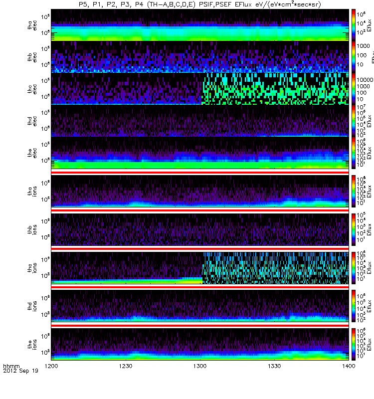
Task: Pick the color bar beside thb ions panel
Action: (x=354, y=229)
